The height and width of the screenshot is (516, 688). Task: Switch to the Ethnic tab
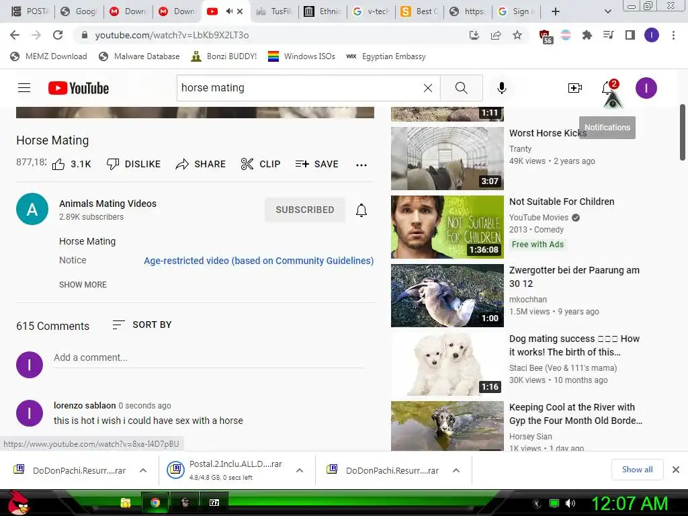click(322, 11)
